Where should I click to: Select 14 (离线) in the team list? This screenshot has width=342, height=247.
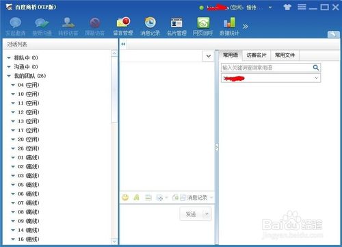coord(29,230)
